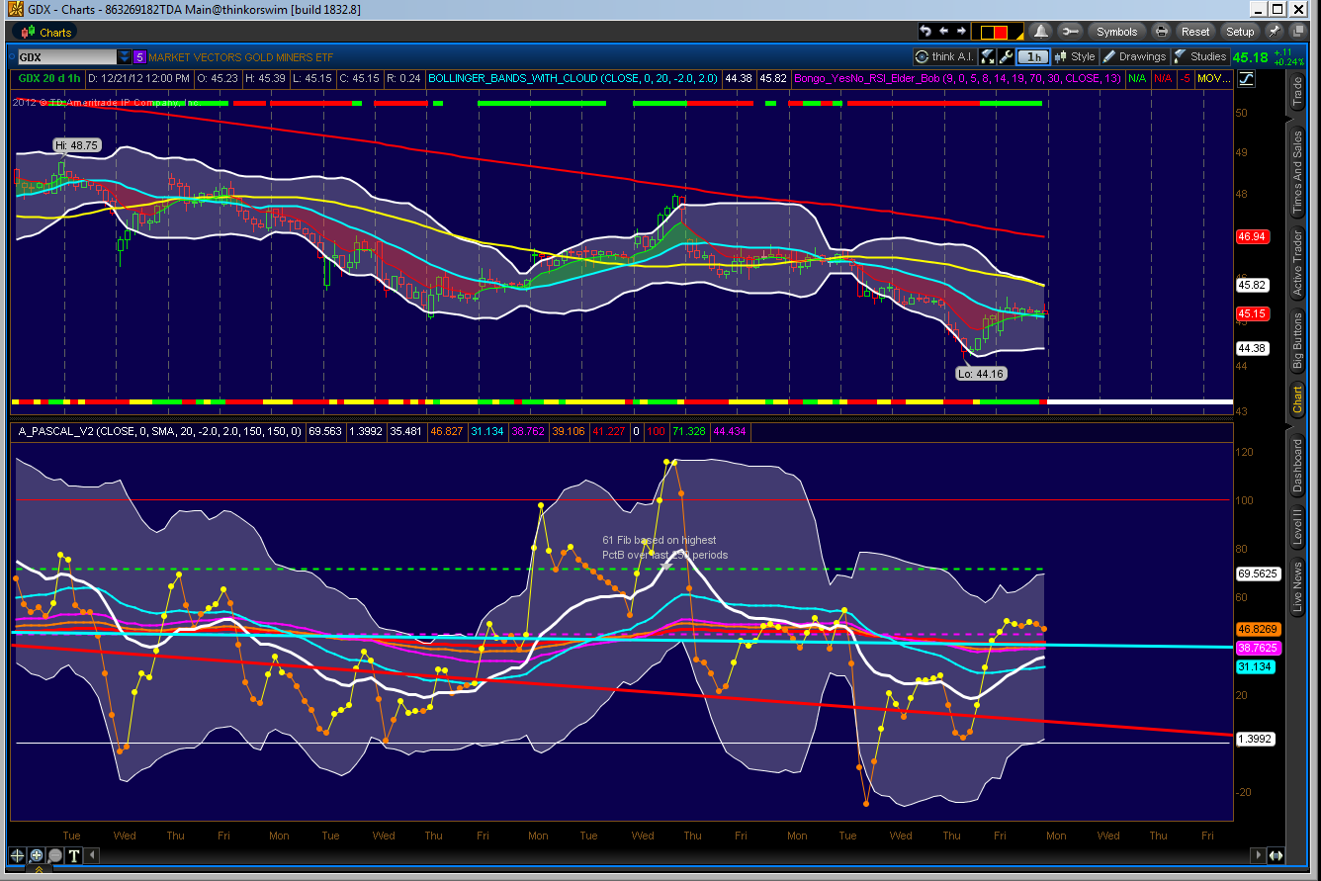Click the detach window icon
Viewport: 1321px width, 881px height.
pos(1298,32)
